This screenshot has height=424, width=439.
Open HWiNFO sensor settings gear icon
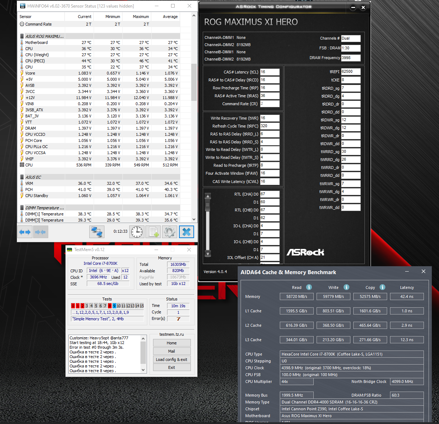pos(170,232)
